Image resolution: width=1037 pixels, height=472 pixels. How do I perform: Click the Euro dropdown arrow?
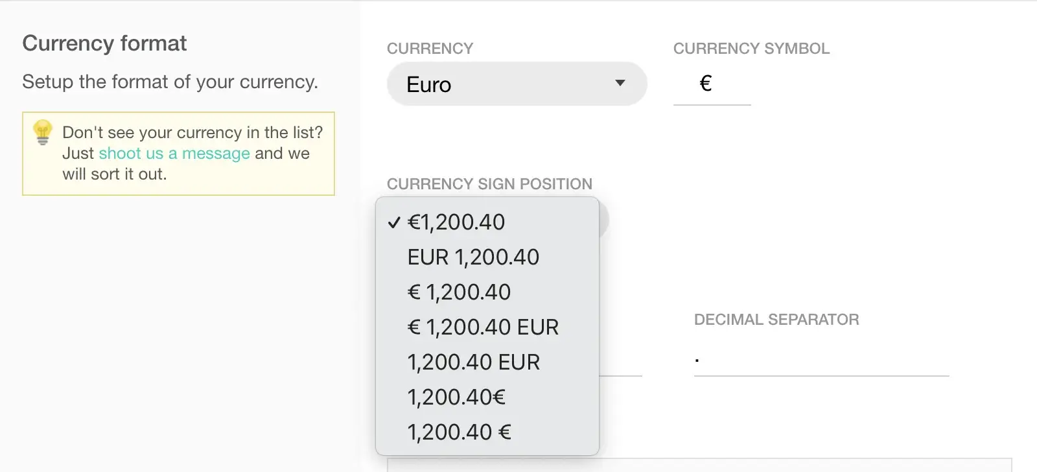(x=620, y=83)
